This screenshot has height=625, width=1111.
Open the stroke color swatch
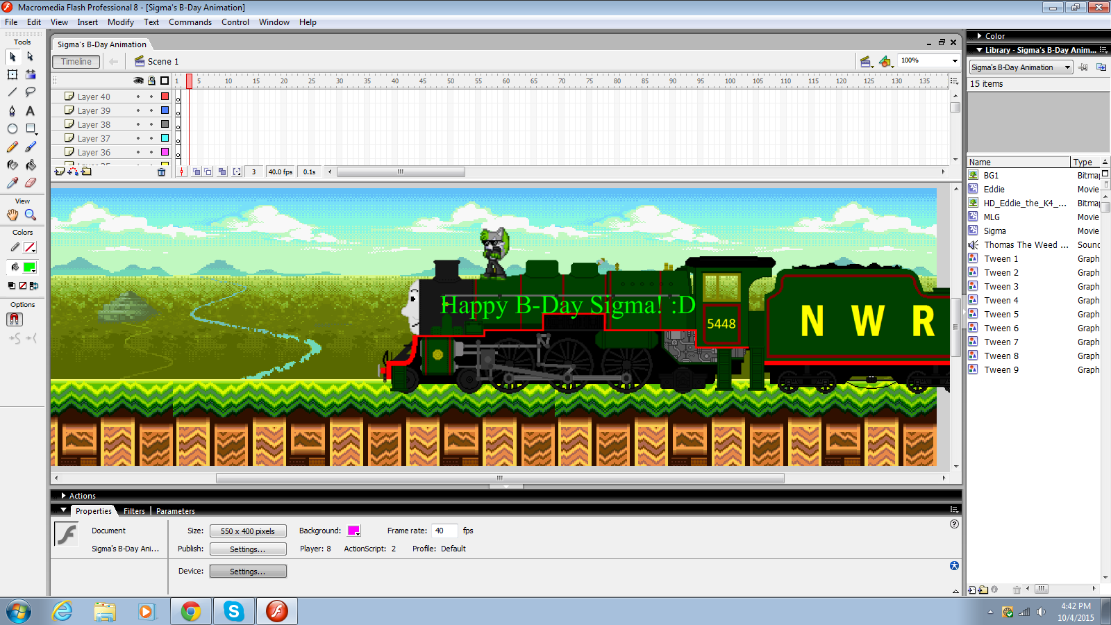pos(29,247)
